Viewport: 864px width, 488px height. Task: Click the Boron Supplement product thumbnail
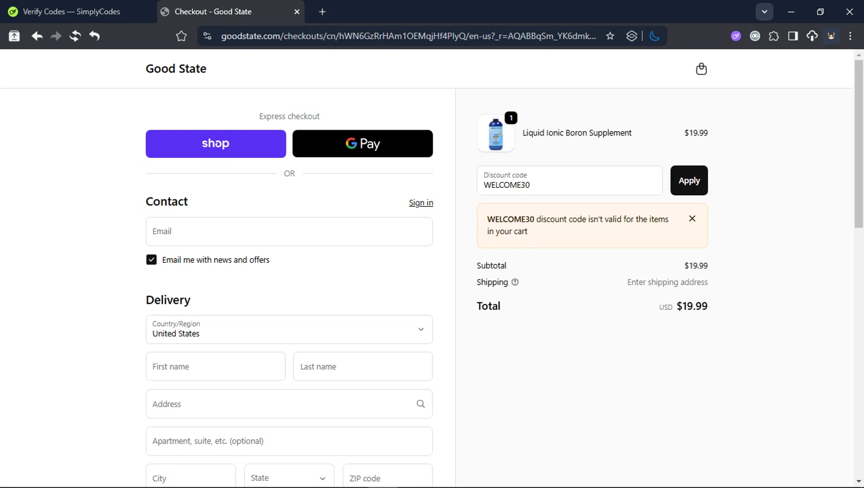495,133
